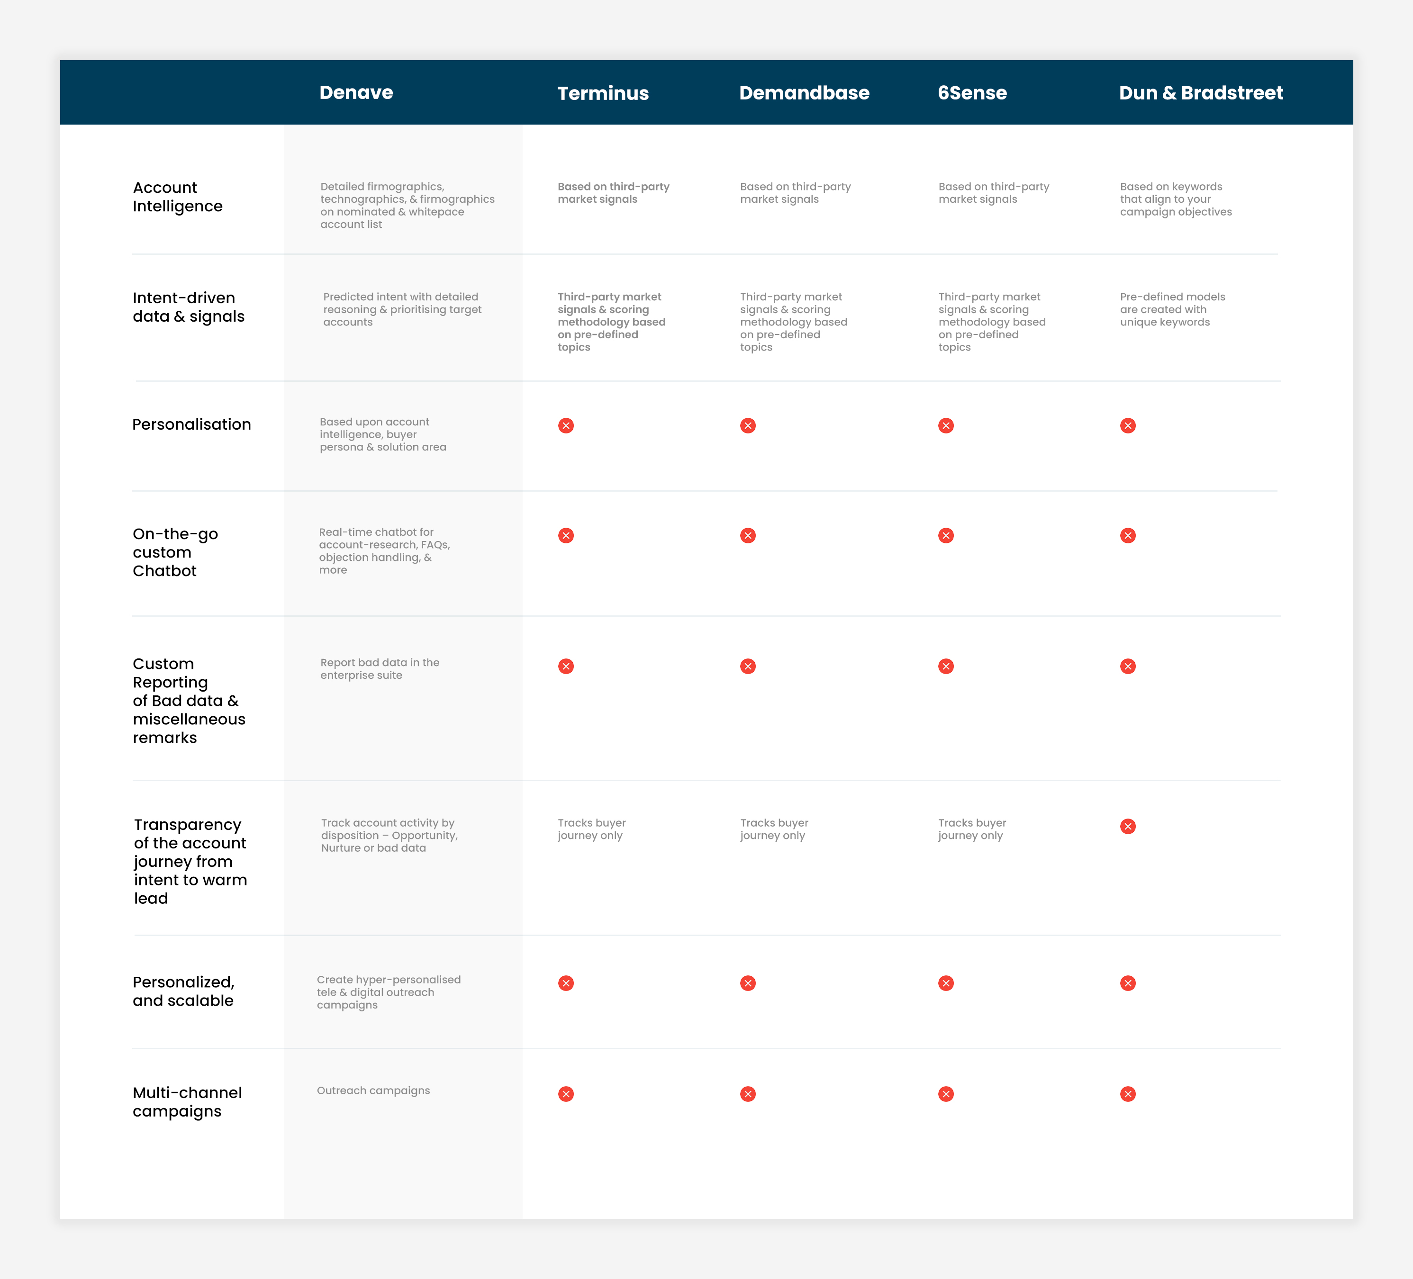Click Terminus red X in On-the-go custom Chatbot row
Image resolution: width=1413 pixels, height=1279 pixels.
(566, 535)
